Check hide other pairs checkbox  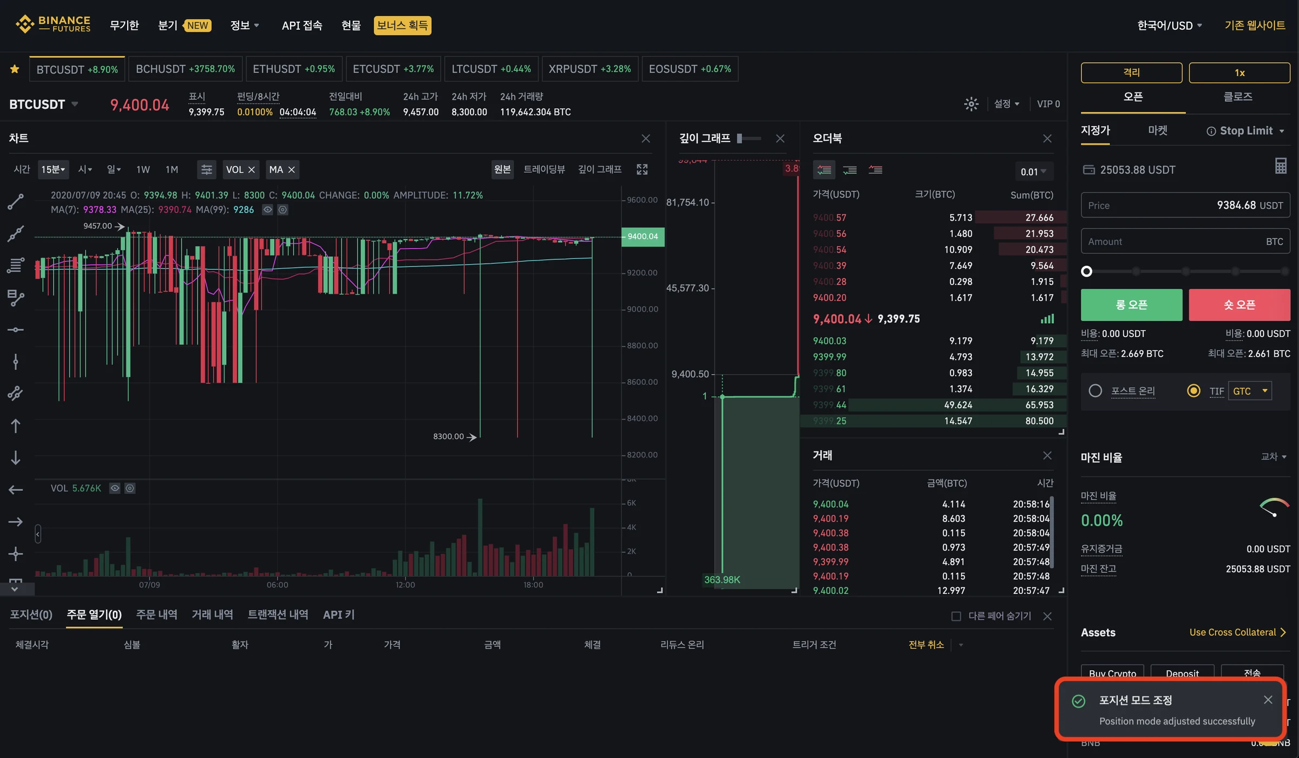click(x=956, y=616)
